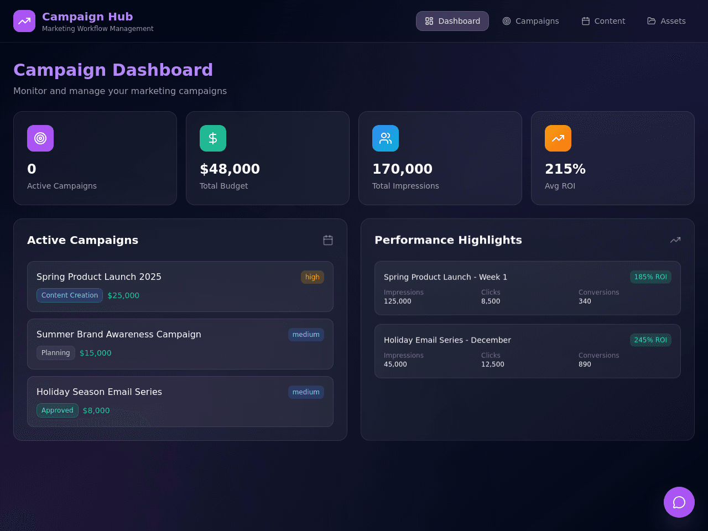This screenshot has height=531, width=708.
Task: Open Summer Brand Awareness Campaign entry
Action: coord(180,344)
